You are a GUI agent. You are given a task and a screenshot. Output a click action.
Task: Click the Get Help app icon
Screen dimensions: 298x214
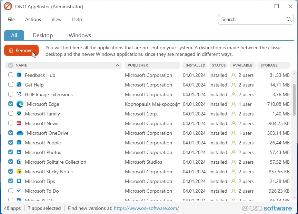[x=19, y=84]
